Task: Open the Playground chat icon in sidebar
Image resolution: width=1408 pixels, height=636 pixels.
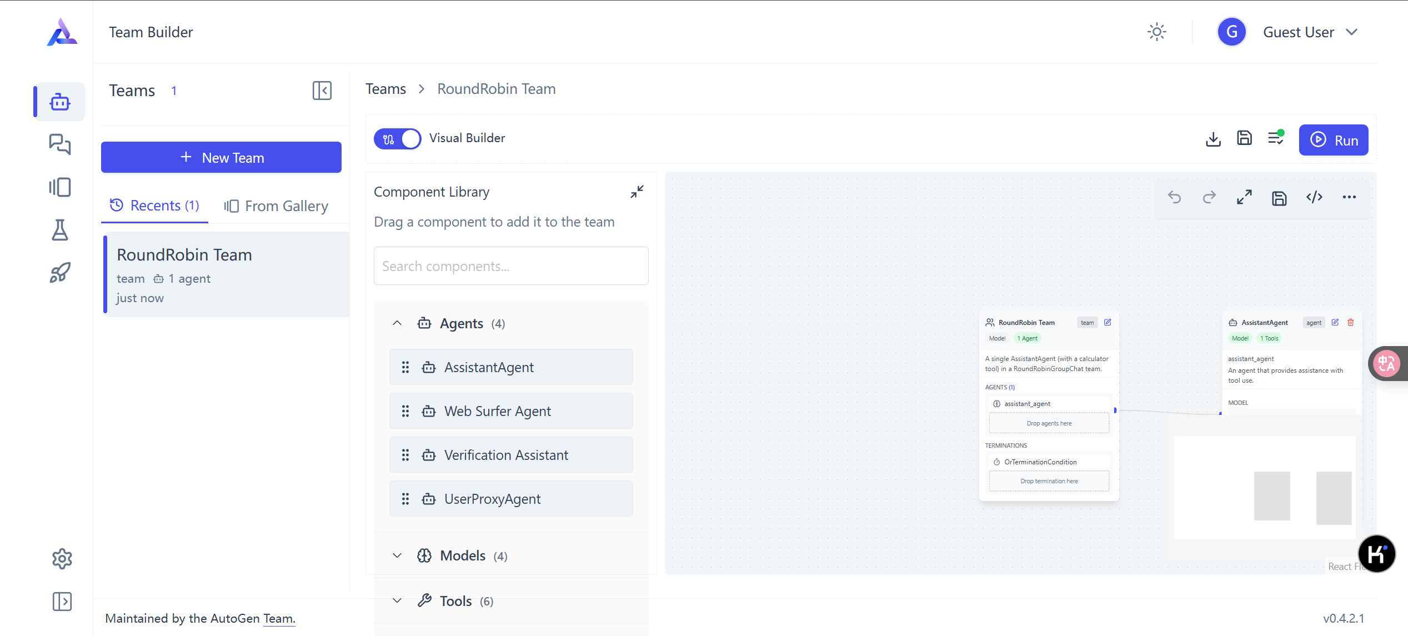Action: tap(59, 144)
